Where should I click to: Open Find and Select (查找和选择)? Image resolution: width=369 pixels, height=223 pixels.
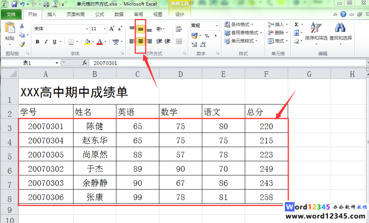point(341,33)
